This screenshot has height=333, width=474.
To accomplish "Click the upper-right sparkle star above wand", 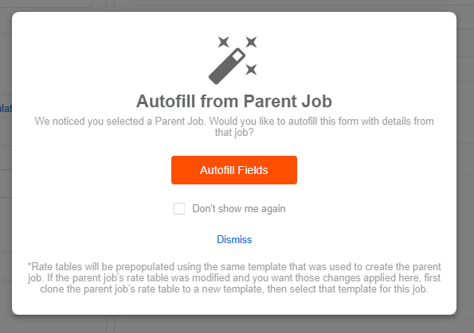I will pos(251,42).
